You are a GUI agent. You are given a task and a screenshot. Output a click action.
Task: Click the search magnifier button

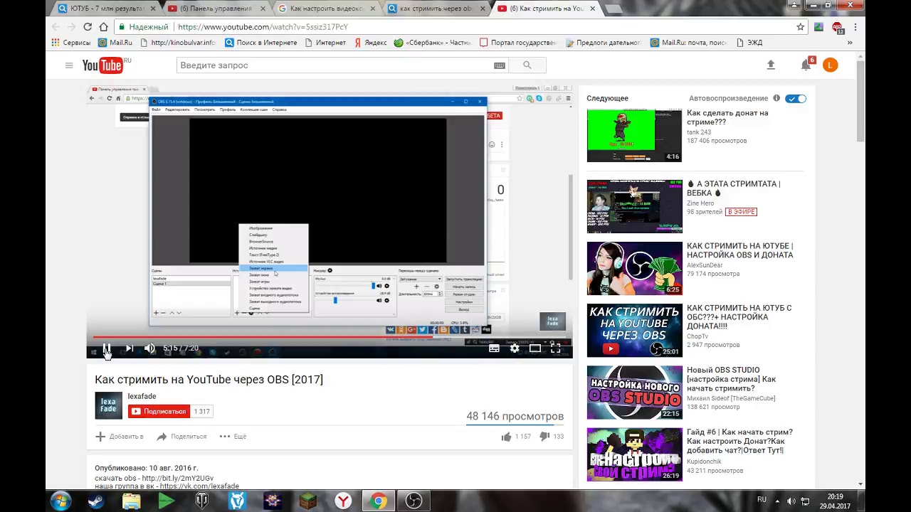coord(527,65)
